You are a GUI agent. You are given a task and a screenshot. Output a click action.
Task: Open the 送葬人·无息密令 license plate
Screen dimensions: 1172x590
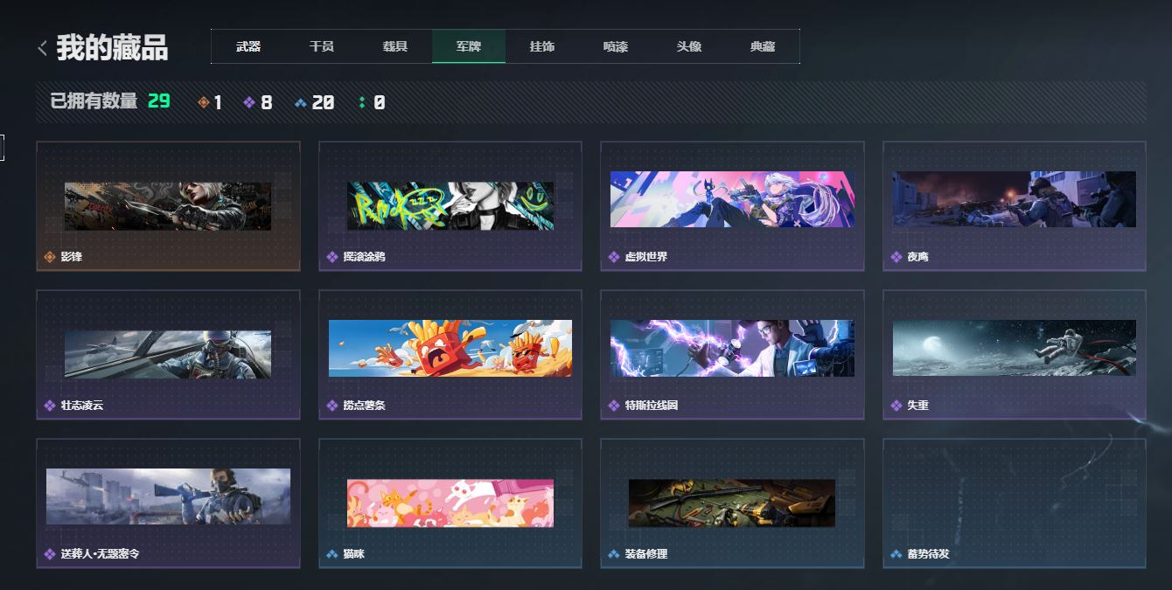point(168,503)
